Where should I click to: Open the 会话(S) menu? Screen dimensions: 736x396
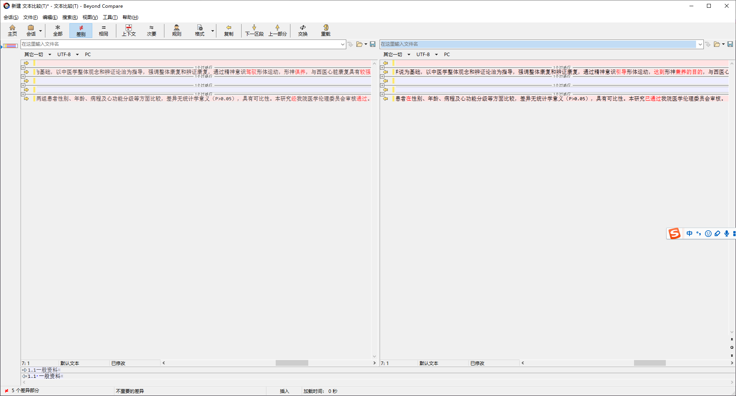(x=11, y=17)
